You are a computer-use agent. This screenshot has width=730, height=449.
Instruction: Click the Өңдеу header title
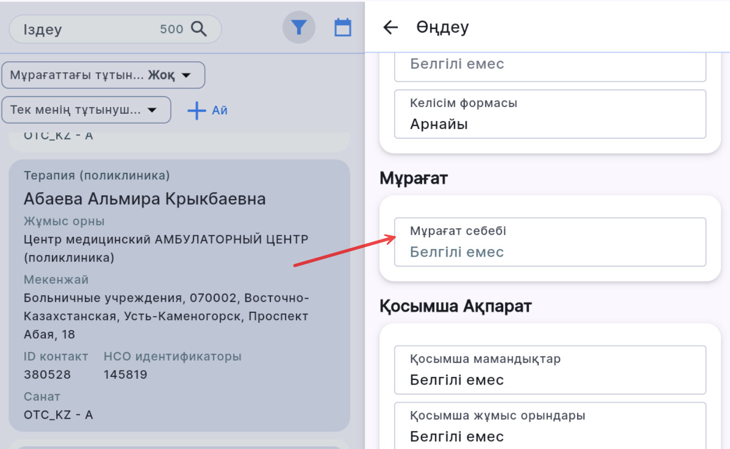pyautogui.click(x=442, y=28)
